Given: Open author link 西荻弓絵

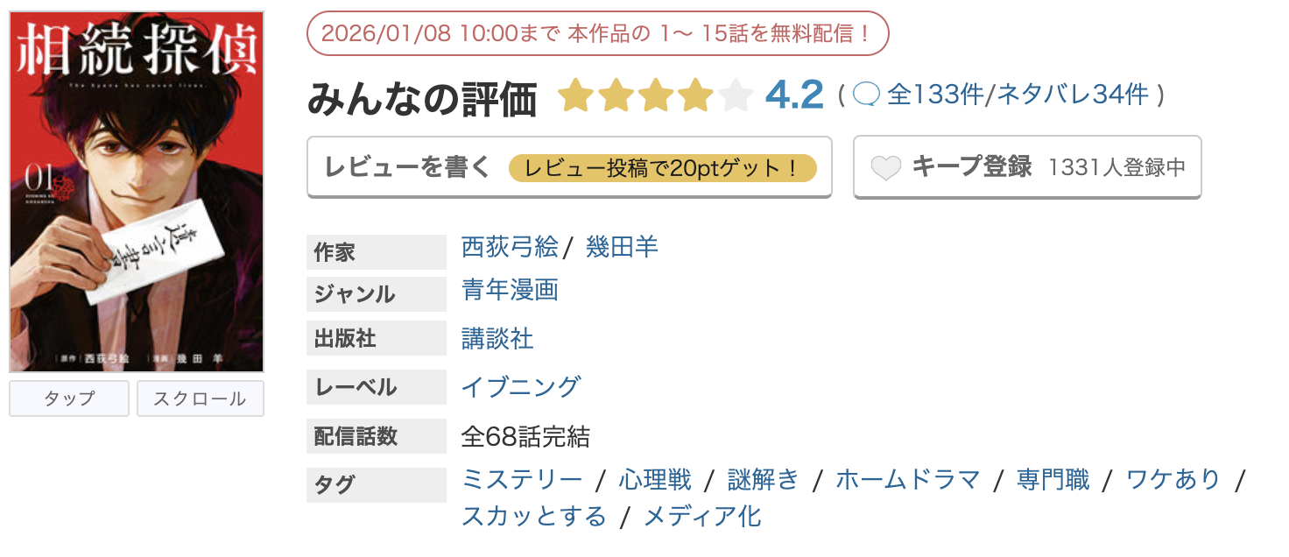Looking at the screenshot, I should (508, 247).
